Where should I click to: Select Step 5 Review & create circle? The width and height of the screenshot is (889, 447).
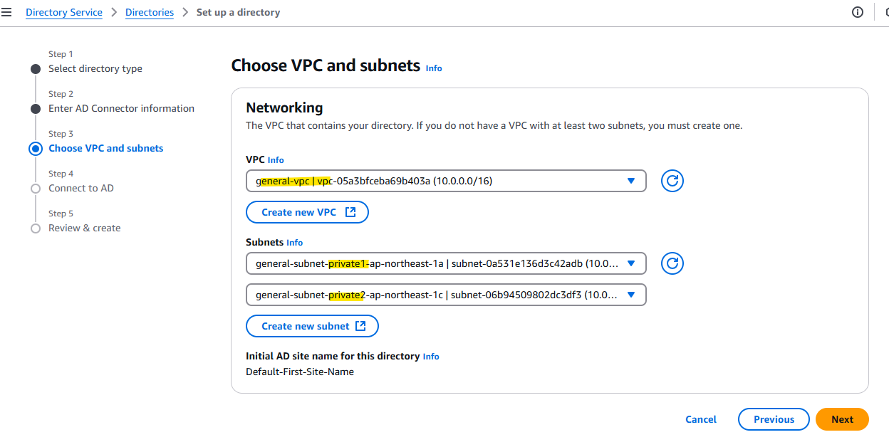pyautogui.click(x=36, y=228)
